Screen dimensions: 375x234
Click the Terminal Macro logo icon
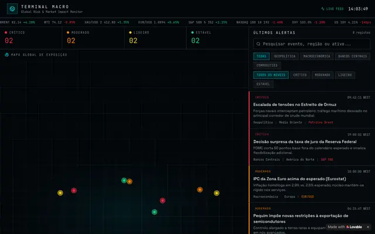pos(12,9)
